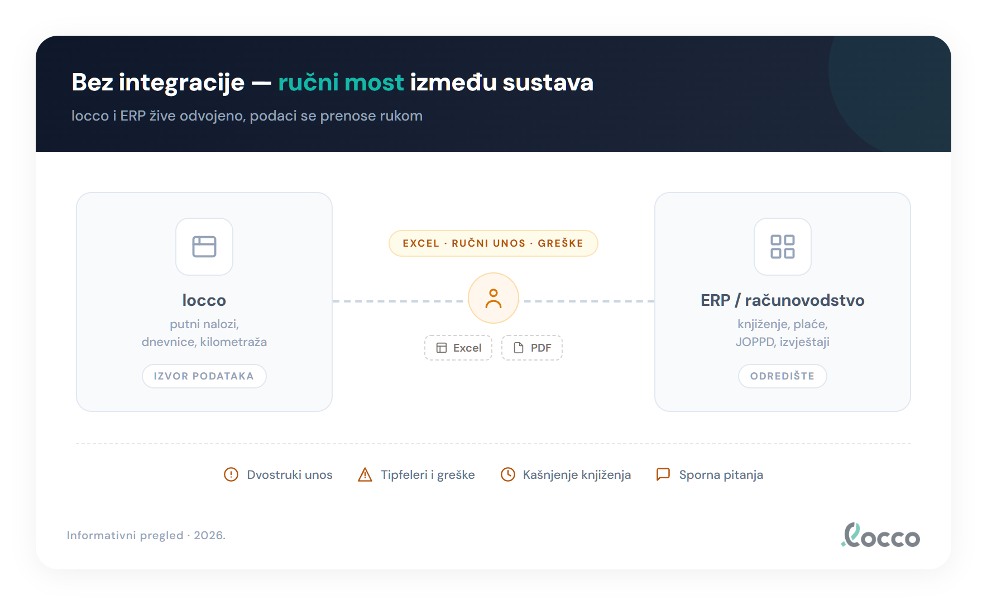This screenshot has height=605, width=987.
Task: Click the IZVOR PODATAKA pill
Action: [204, 376]
